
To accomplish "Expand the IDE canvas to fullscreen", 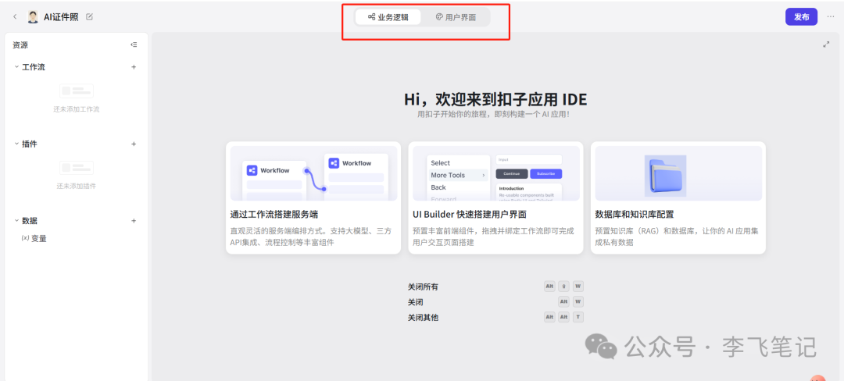I will tap(826, 45).
